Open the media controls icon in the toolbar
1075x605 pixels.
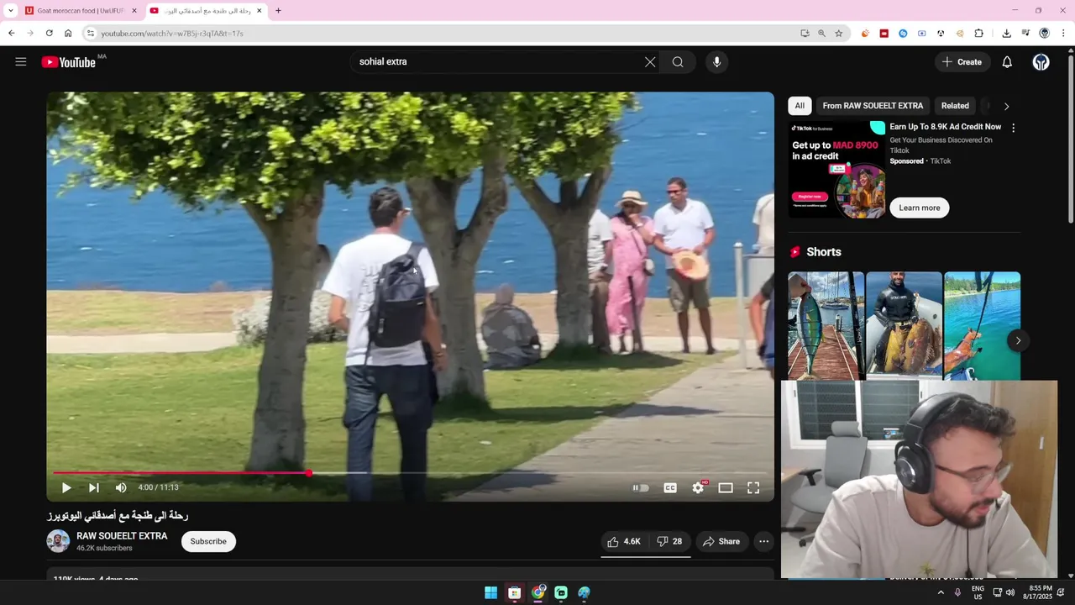[1025, 34]
